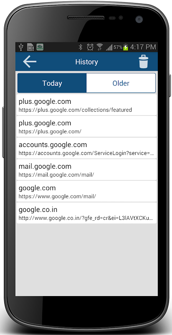Tap the Wi-Fi signal icon

(x=99, y=47)
